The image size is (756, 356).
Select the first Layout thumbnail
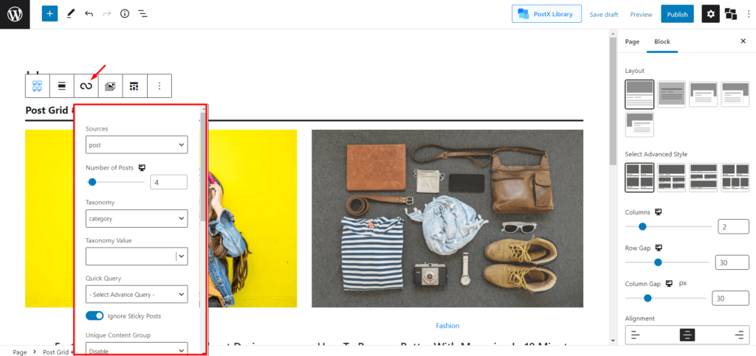[639, 94]
